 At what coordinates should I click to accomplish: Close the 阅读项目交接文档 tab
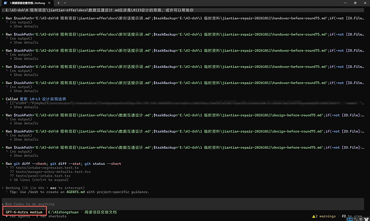[x=49, y=3]
